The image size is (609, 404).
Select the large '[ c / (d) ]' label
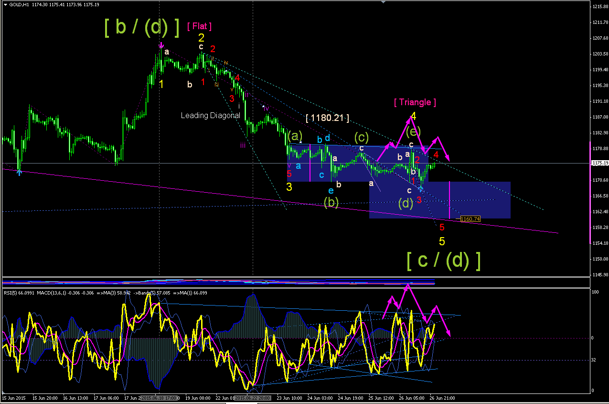pyautogui.click(x=443, y=260)
